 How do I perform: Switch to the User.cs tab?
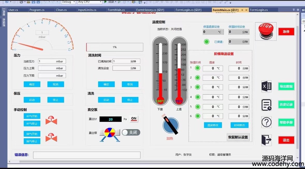point(13,10)
